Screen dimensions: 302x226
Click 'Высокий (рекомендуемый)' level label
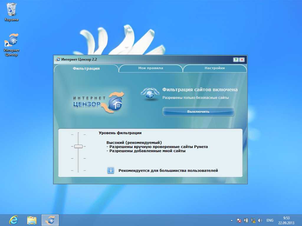pos(134,143)
